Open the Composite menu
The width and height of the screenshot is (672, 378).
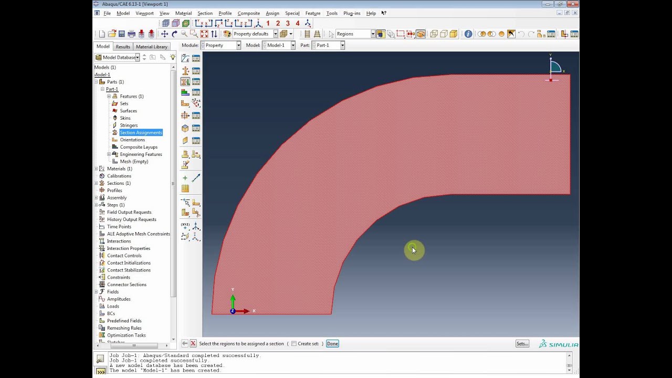248,13
